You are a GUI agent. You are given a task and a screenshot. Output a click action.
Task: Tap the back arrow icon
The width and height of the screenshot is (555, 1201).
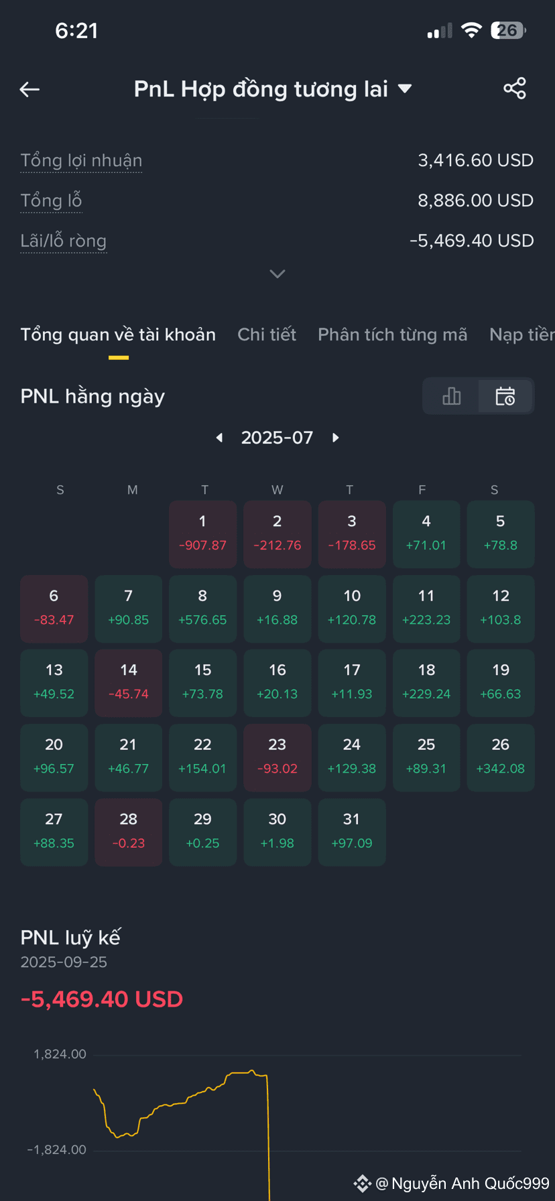[x=29, y=89]
